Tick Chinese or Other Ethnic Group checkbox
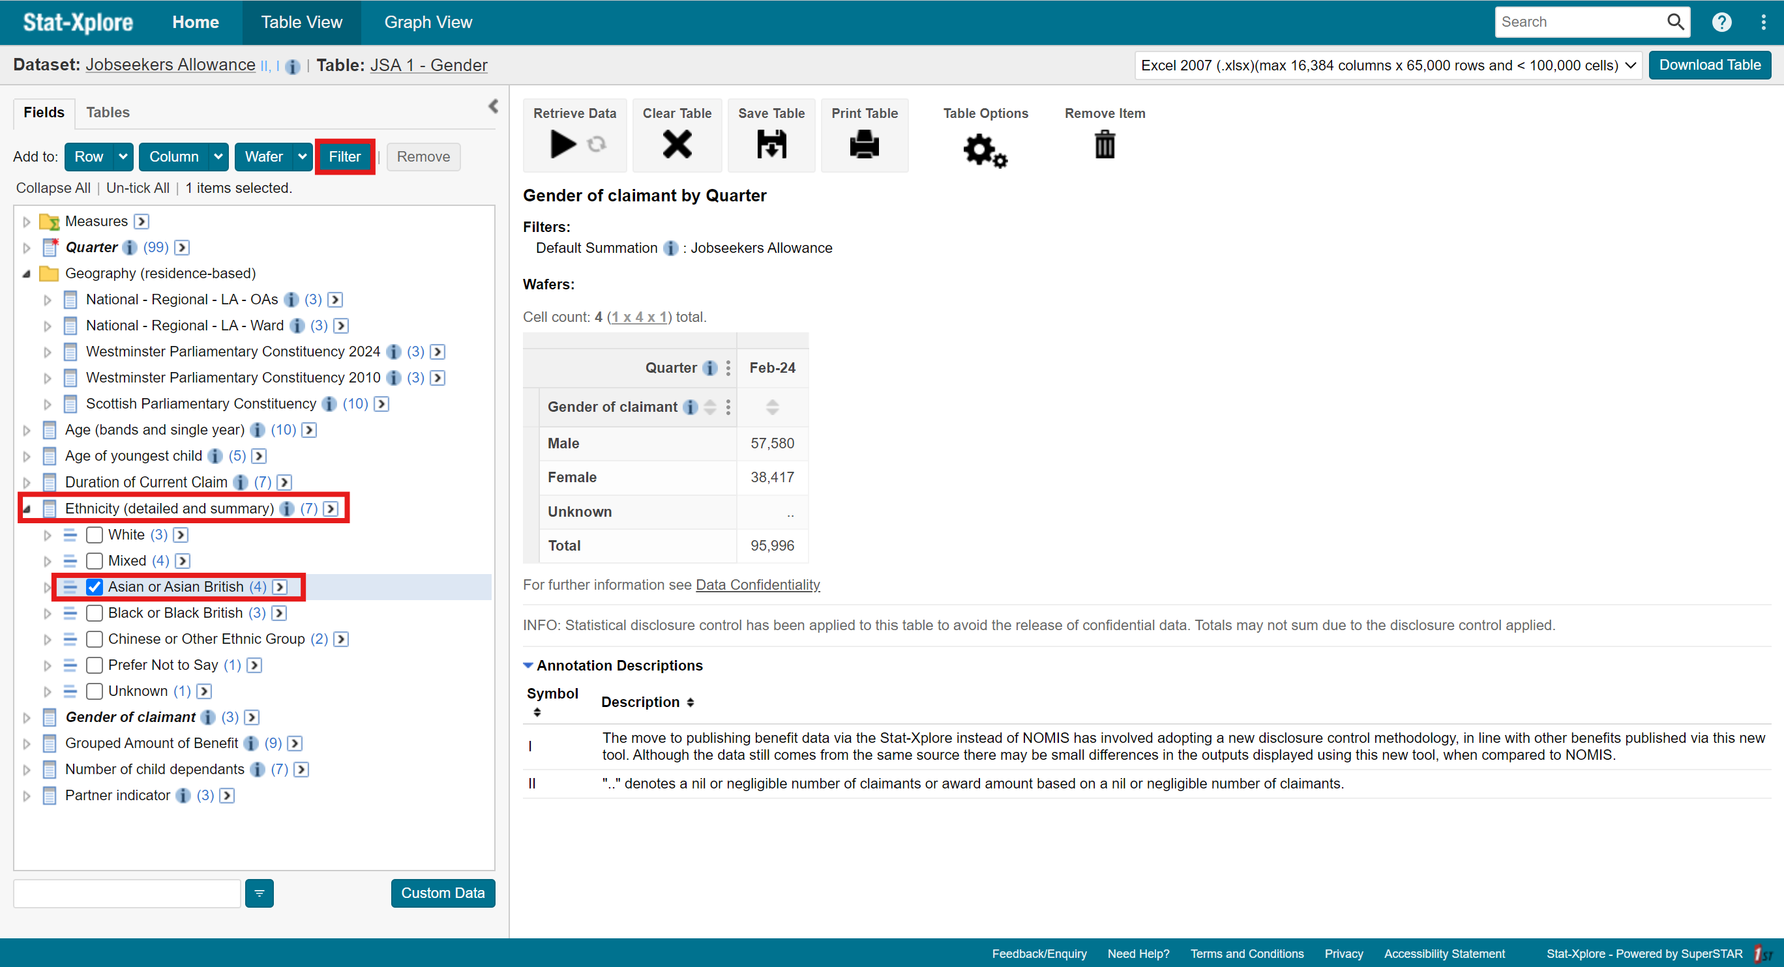 (x=94, y=640)
